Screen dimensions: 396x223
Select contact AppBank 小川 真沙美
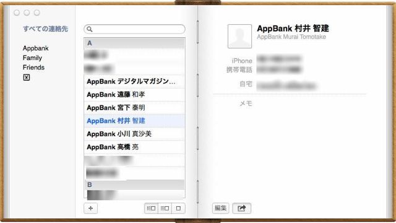(x=134, y=134)
